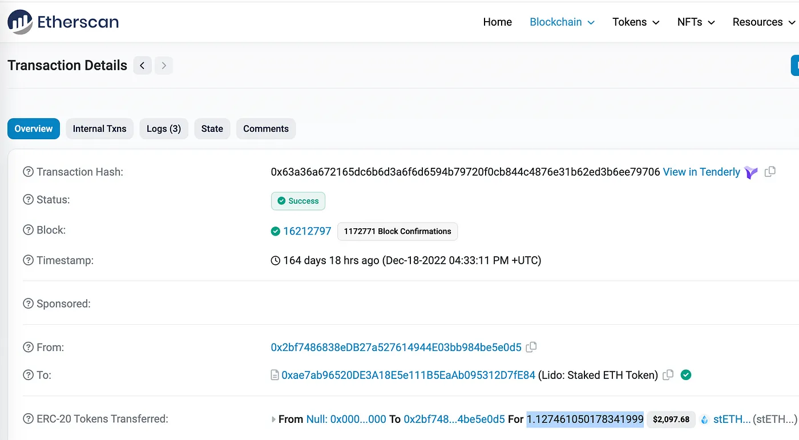Click the Etherscan logo
Image resolution: width=799 pixels, height=440 pixels.
tap(63, 22)
